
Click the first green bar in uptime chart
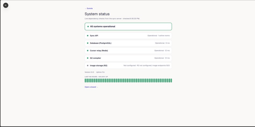(x=85, y=80)
